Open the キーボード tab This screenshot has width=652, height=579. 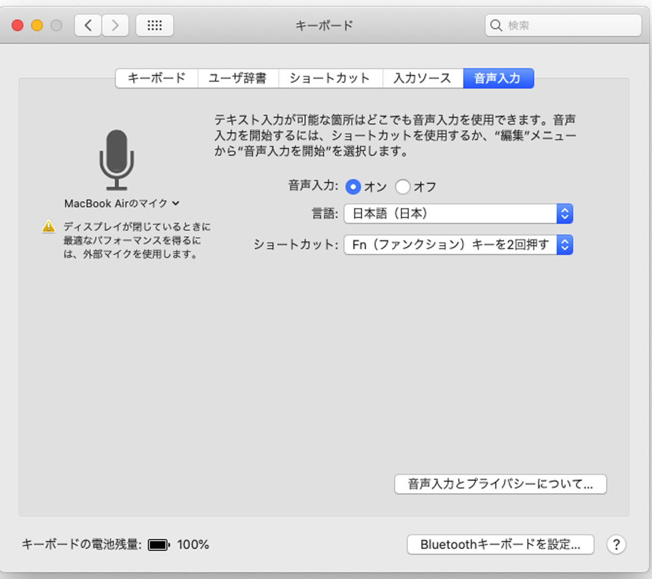coord(156,78)
